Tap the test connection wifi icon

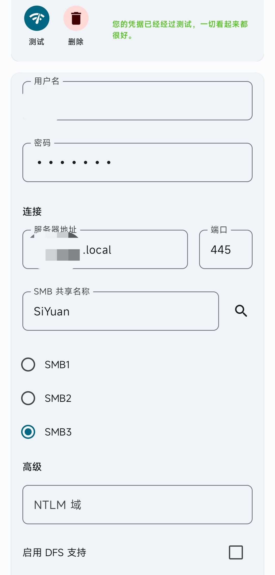[37, 18]
